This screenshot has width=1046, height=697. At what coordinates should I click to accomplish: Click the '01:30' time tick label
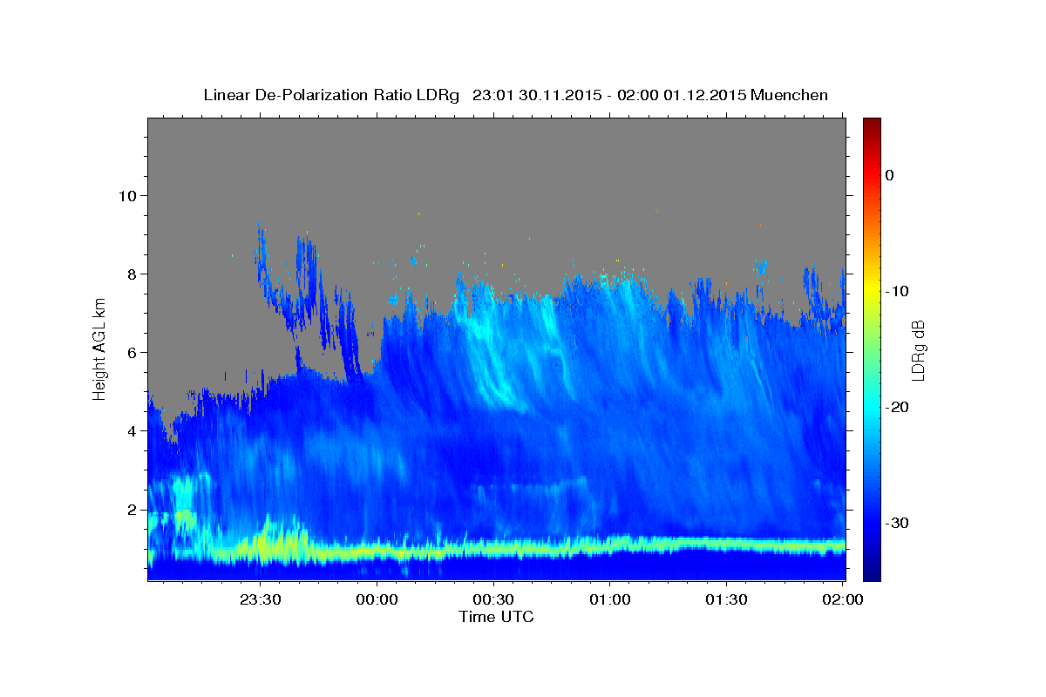pos(726,599)
